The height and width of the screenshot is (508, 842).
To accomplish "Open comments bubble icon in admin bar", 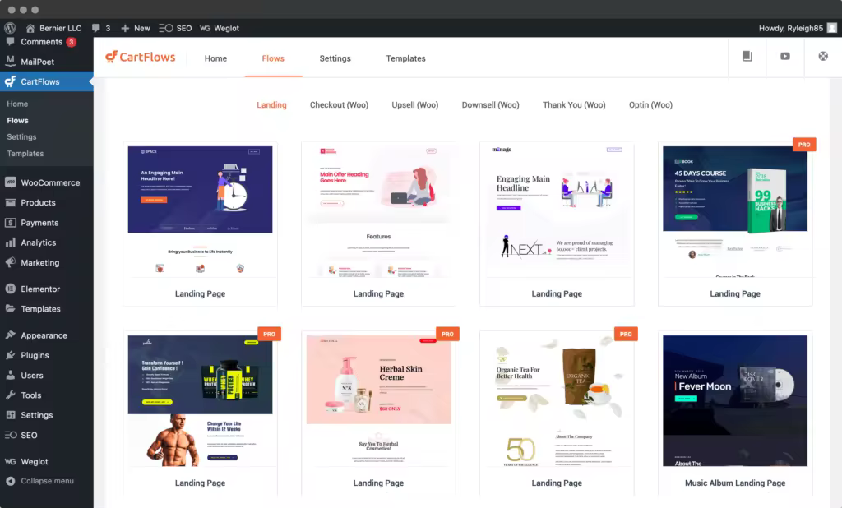I will coord(95,28).
